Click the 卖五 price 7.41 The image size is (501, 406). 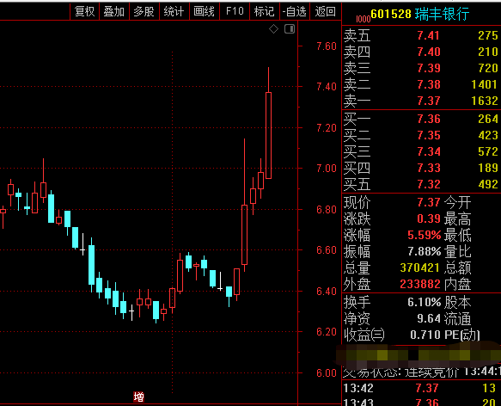click(x=429, y=35)
